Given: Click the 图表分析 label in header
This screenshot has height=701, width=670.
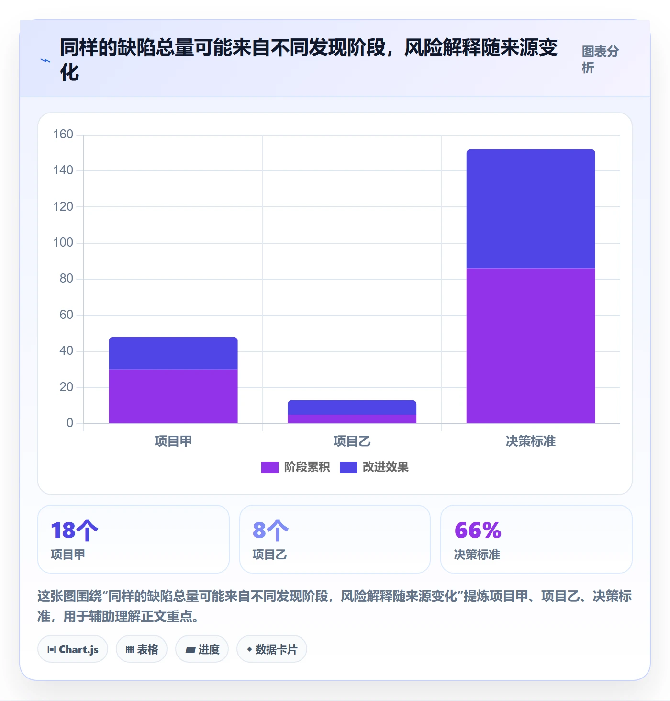Looking at the screenshot, I should point(600,60).
